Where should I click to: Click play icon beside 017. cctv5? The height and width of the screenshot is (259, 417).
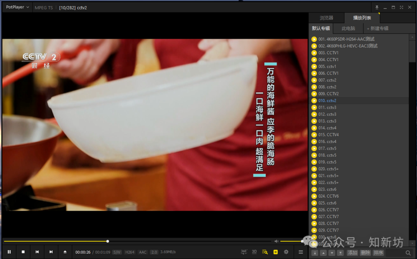314,148
